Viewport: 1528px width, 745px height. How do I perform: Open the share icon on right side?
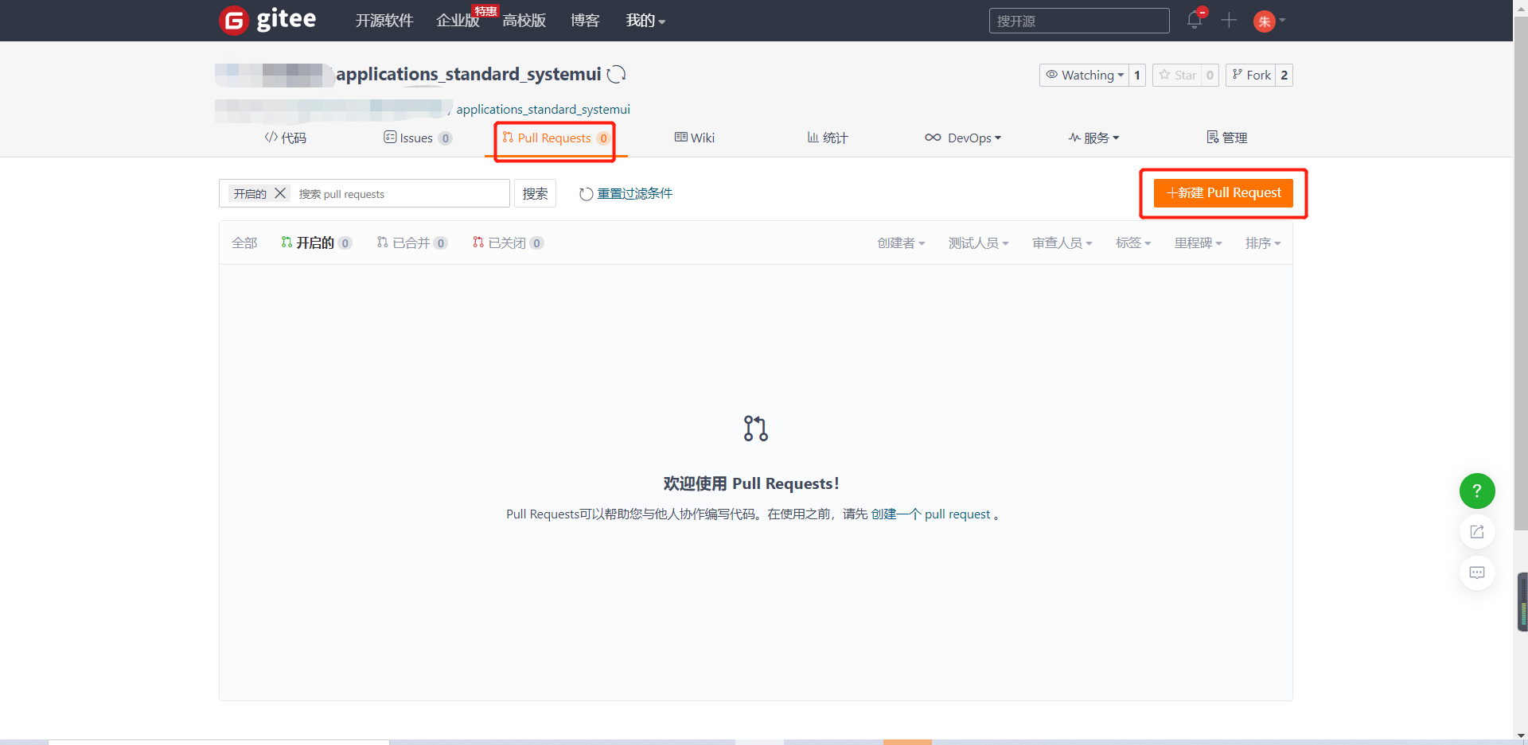(1476, 532)
